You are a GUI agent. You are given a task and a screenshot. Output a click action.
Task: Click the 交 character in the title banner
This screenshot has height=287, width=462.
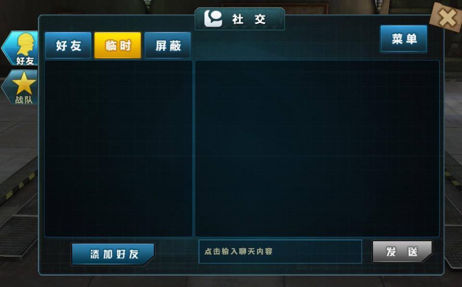point(260,19)
